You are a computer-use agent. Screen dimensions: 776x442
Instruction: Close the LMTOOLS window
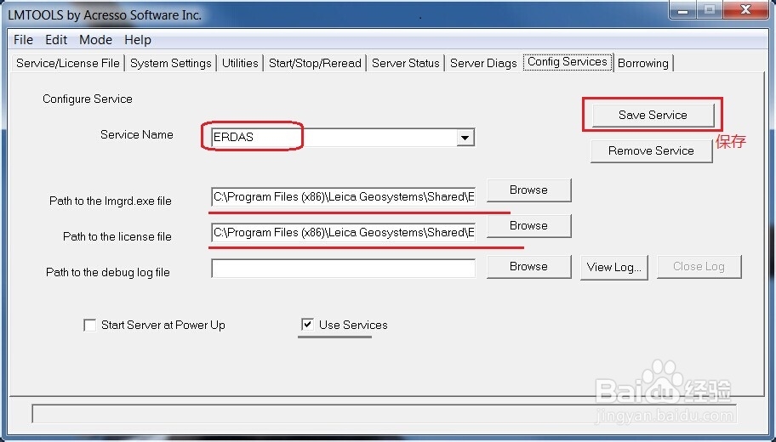(x=746, y=10)
